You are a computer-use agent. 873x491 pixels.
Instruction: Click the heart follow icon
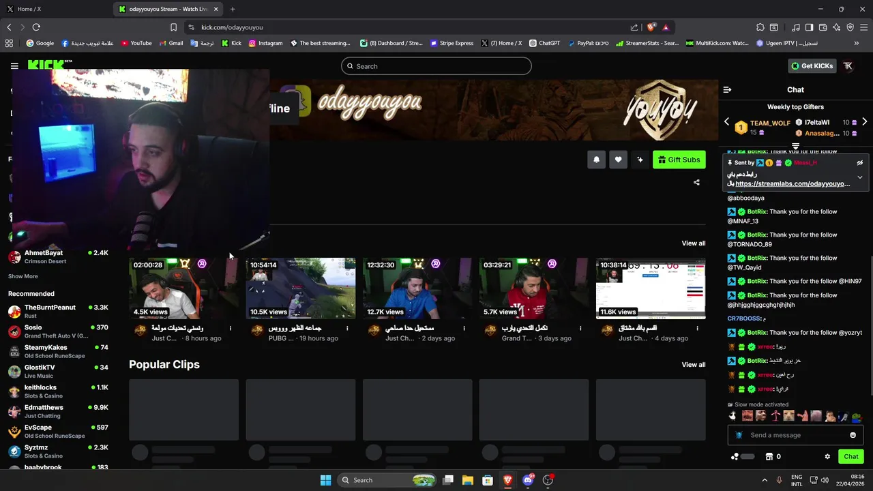point(618,160)
